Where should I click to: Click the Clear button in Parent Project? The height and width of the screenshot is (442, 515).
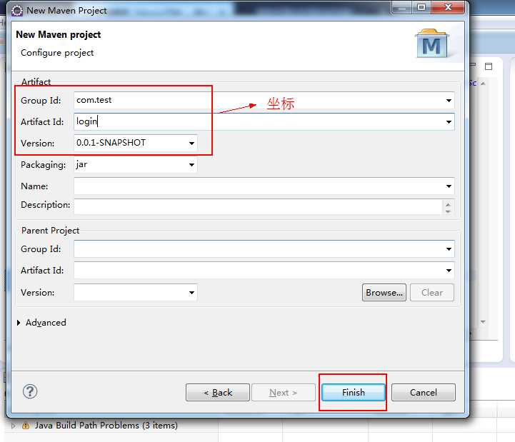(432, 292)
